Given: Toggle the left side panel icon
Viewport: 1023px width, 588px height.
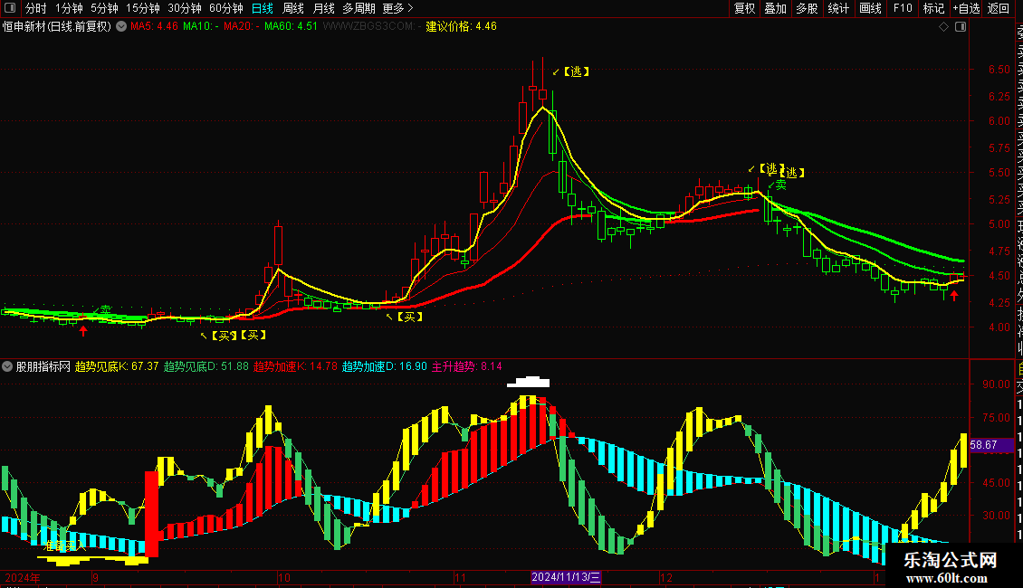Looking at the screenshot, I should coord(10,8).
